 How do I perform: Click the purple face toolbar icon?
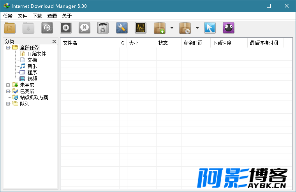coord(228,28)
